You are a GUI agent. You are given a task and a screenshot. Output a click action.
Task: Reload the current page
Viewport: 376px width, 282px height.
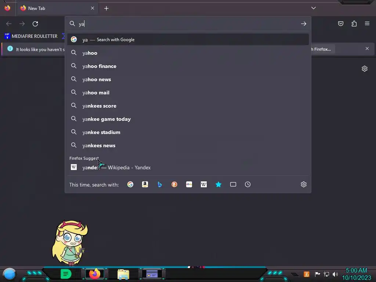point(35,24)
